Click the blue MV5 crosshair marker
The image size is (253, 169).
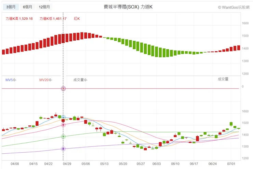click(63, 117)
